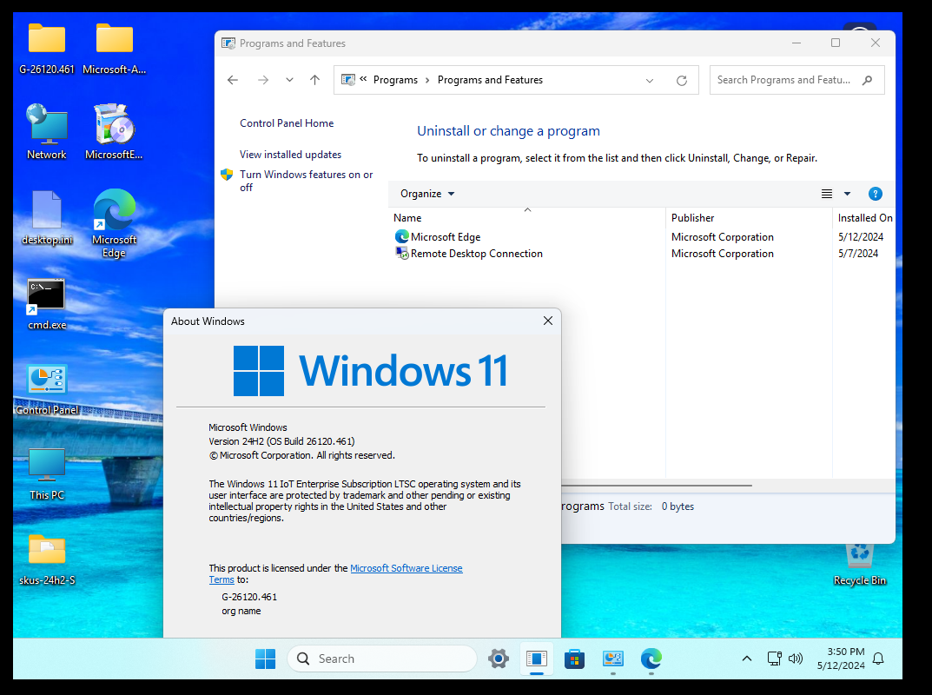Open Microsoft Edge from the taskbar
The width and height of the screenshot is (932, 695).
[x=651, y=659]
